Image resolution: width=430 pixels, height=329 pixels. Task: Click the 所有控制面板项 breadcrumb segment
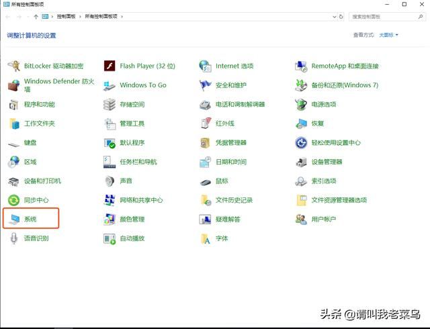click(x=101, y=16)
